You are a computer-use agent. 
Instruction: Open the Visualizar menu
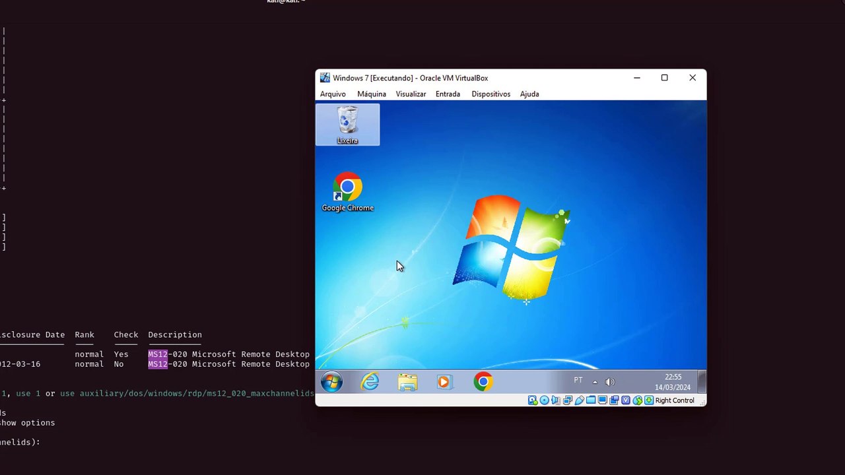pyautogui.click(x=411, y=94)
